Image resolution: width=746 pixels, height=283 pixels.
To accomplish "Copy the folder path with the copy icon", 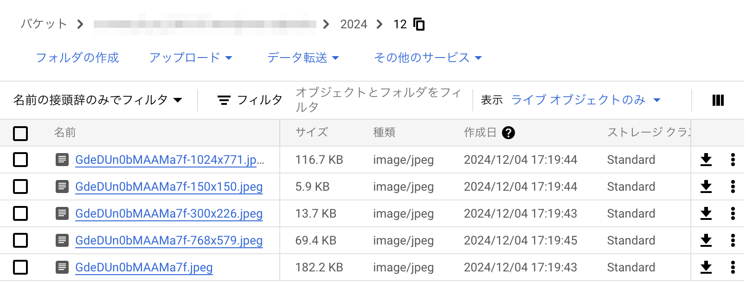I will pyautogui.click(x=419, y=24).
